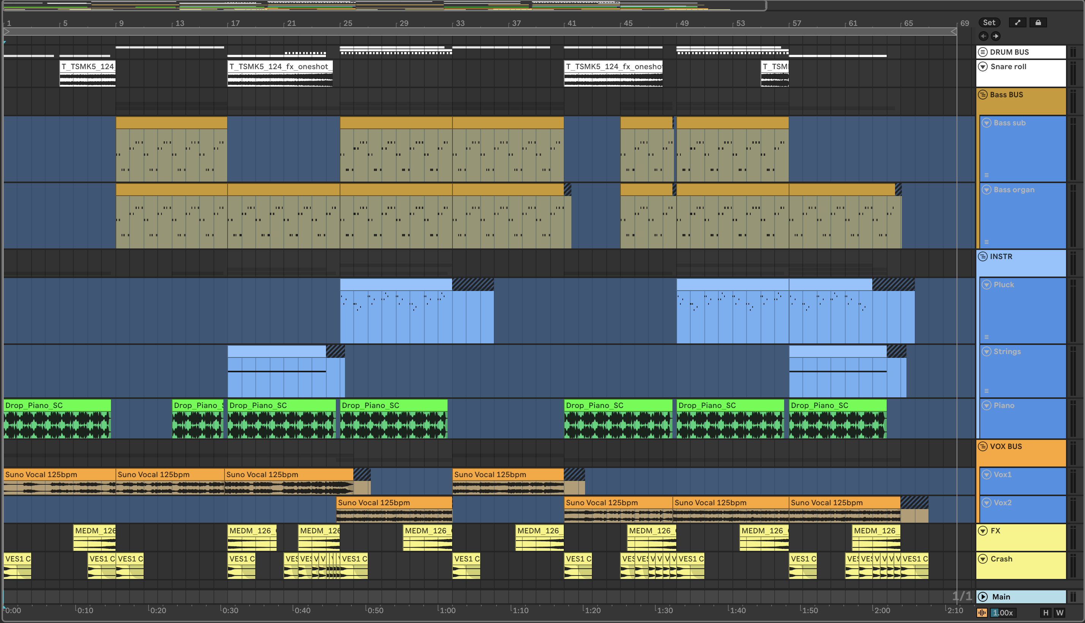Collapse the INSTR group track
The width and height of the screenshot is (1085, 623).
(983, 257)
